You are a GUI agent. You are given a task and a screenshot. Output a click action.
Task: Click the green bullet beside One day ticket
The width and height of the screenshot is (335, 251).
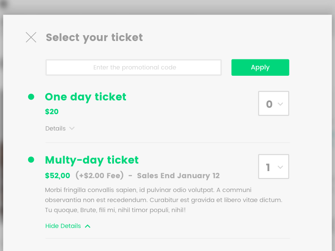tap(31, 97)
